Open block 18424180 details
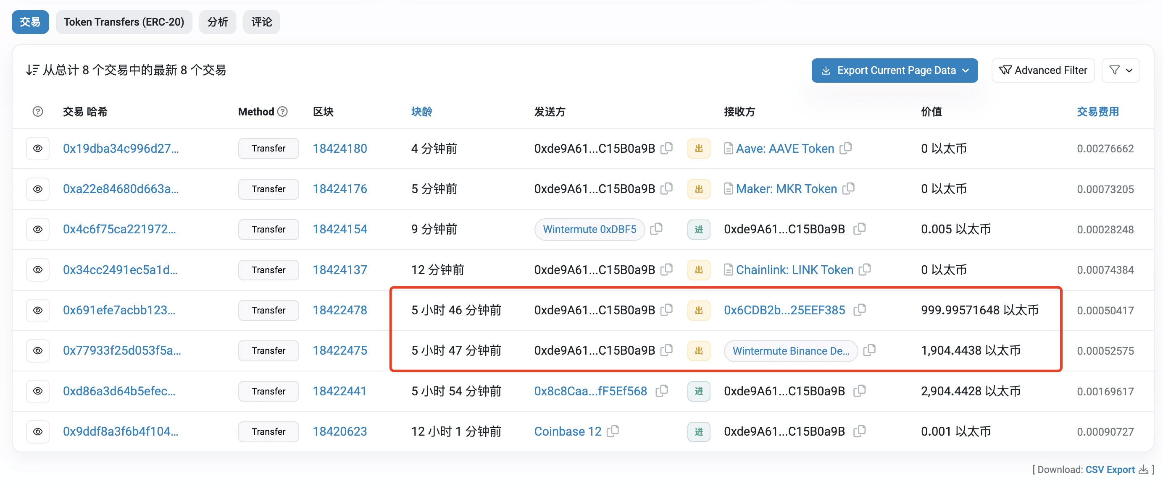This screenshot has width=1163, height=486. (340, 148)
